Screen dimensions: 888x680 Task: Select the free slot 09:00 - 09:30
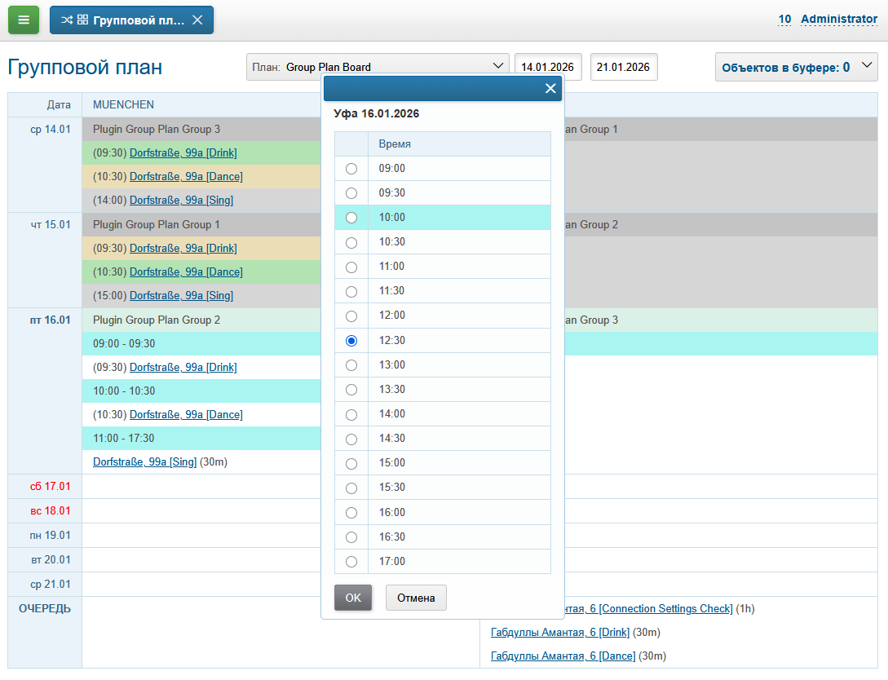click(124, 344)
